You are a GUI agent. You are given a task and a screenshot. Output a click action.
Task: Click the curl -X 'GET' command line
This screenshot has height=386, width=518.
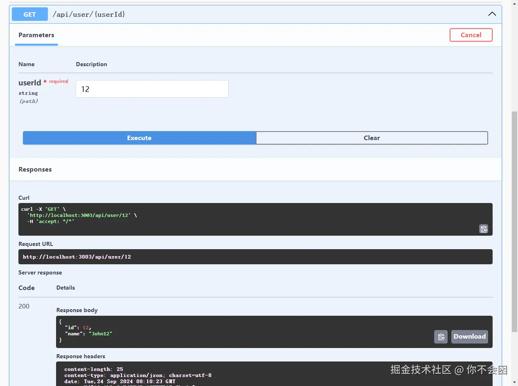[43, 209]
